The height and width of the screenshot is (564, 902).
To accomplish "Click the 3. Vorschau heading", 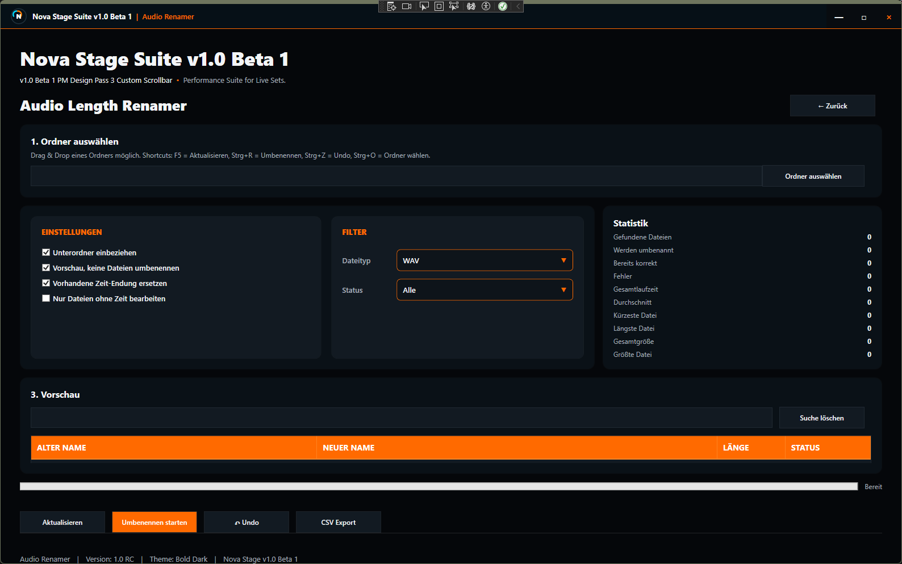I will click(x=55, y=394).
